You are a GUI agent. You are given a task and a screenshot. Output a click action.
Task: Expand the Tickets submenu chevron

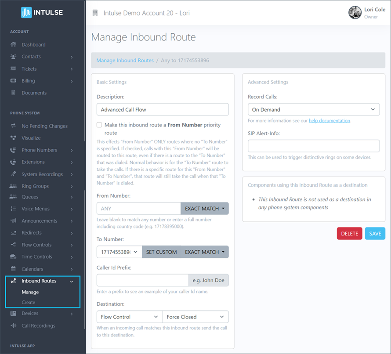(72, 69)
